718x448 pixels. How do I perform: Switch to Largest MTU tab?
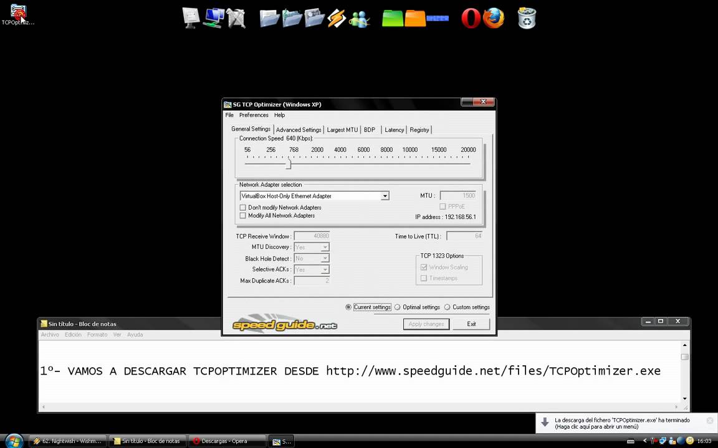point(343,130)
